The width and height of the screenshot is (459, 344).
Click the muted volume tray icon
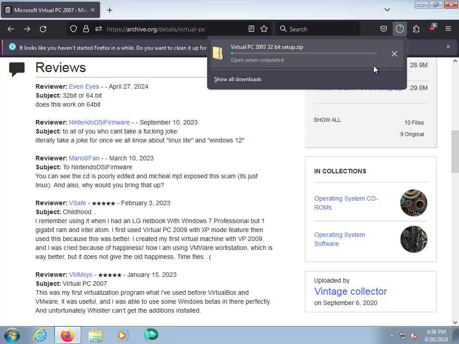click(414, 336)
